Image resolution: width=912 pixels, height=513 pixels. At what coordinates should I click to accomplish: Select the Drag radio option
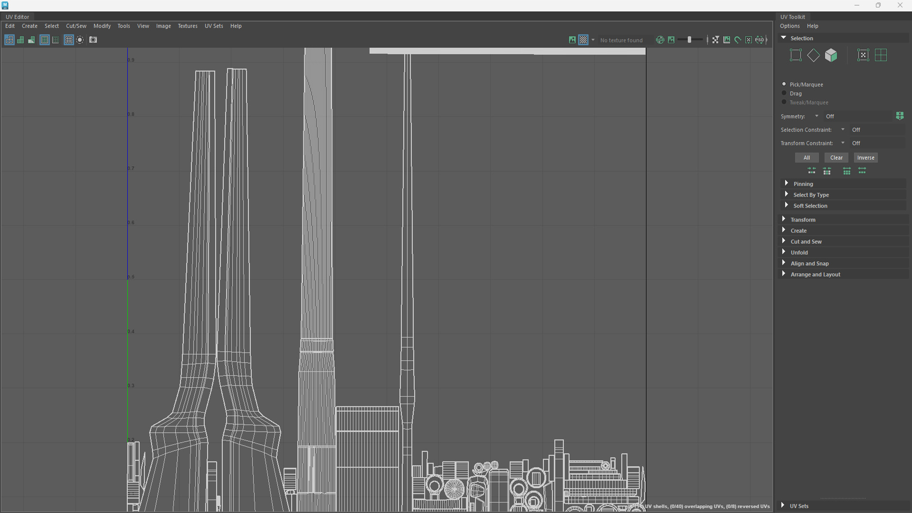coord(784,93)
